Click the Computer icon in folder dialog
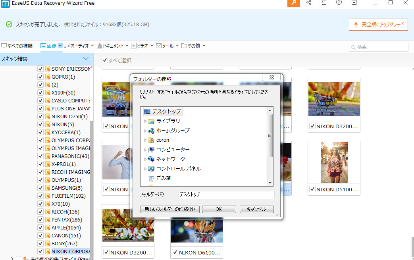This screenshot has height=260, width=414. click(x=151, y=150)
